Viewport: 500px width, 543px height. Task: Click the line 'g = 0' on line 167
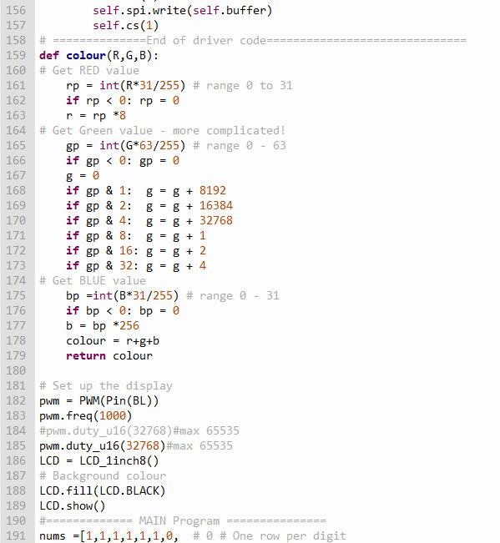[83, 175]
